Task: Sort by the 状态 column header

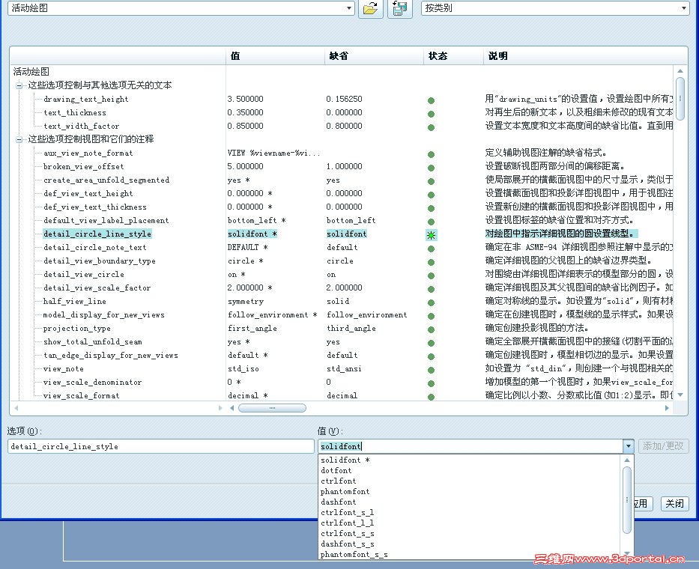Action: pyautogui.click(x=454, y=56)
